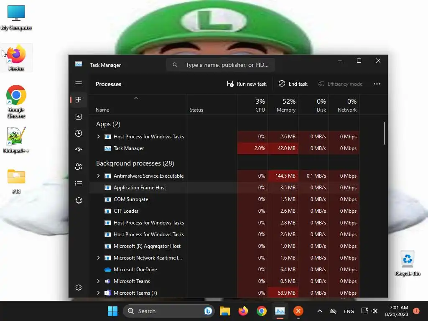Select the Recycle Bin desktop icon
Image resolution: width=428 pixels, height=321 pixels.
(x=408, y=263)
